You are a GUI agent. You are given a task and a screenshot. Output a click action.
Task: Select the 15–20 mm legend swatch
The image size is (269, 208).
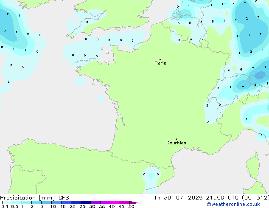66,202
